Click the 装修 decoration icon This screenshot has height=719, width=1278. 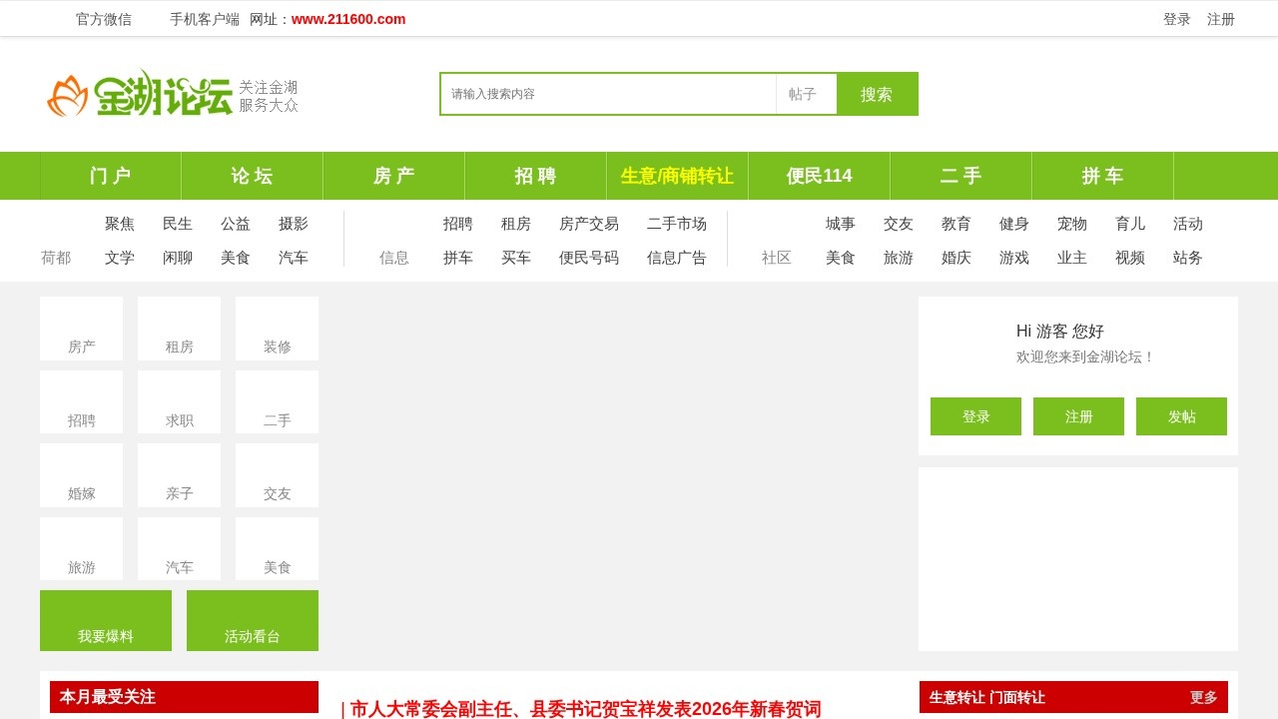pyautogui.click(x=277, y=329)
